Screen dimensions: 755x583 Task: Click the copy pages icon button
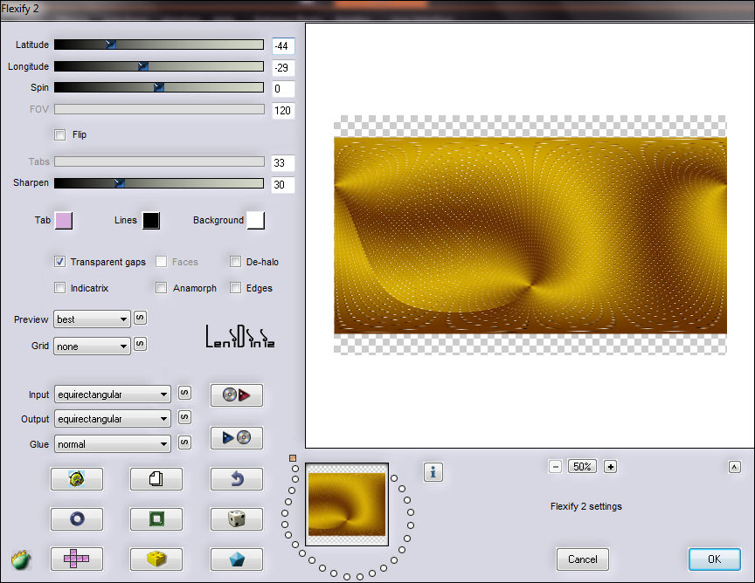156,478
